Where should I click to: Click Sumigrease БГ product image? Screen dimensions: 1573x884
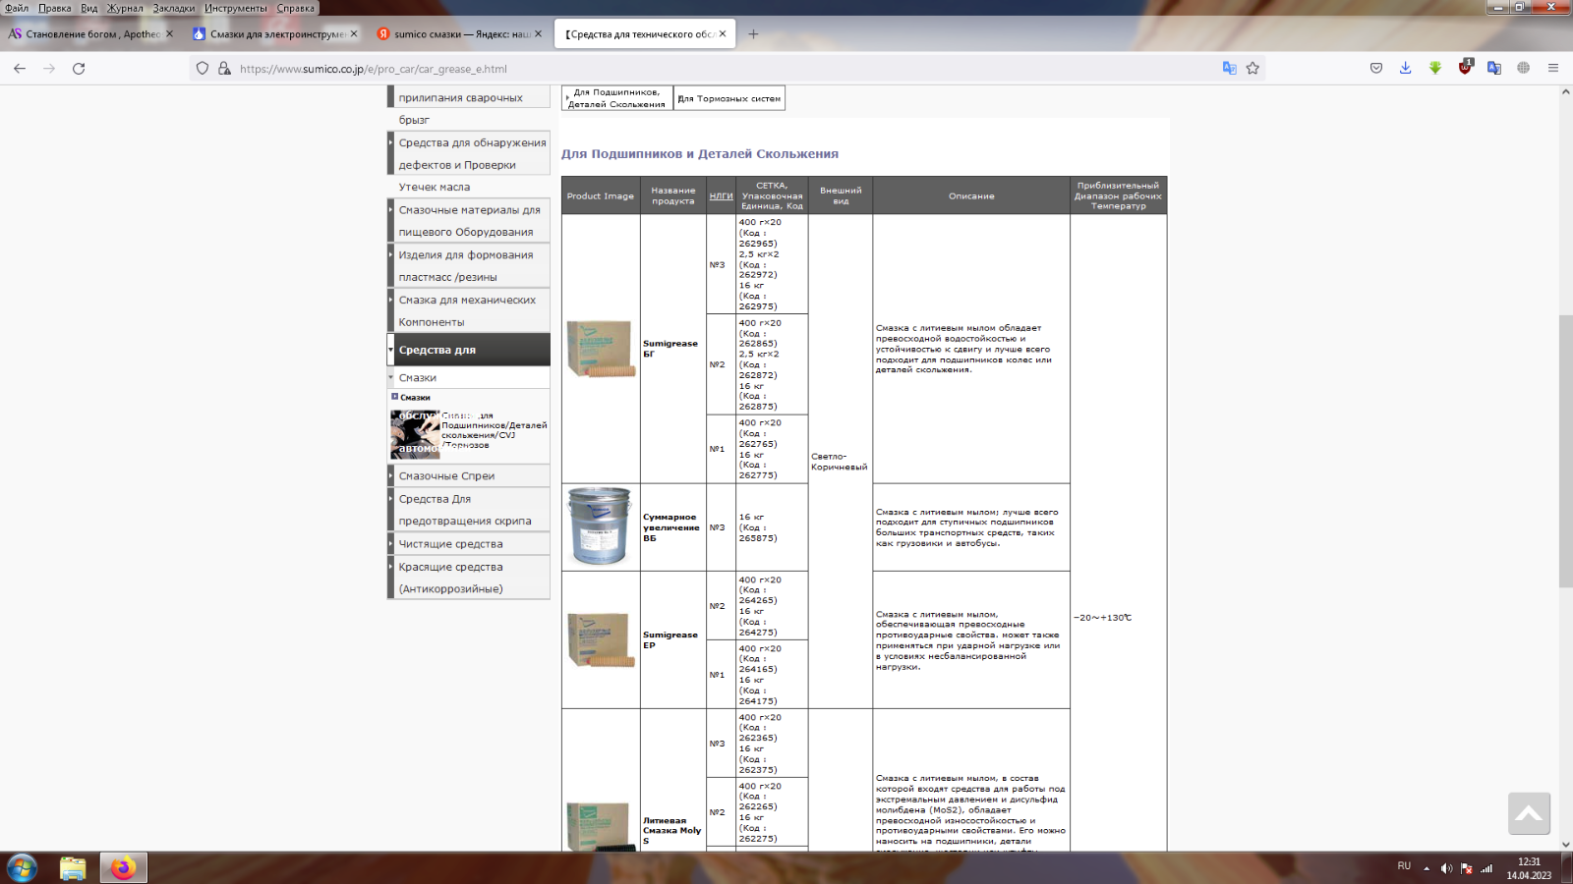click(x=601, y=349)
